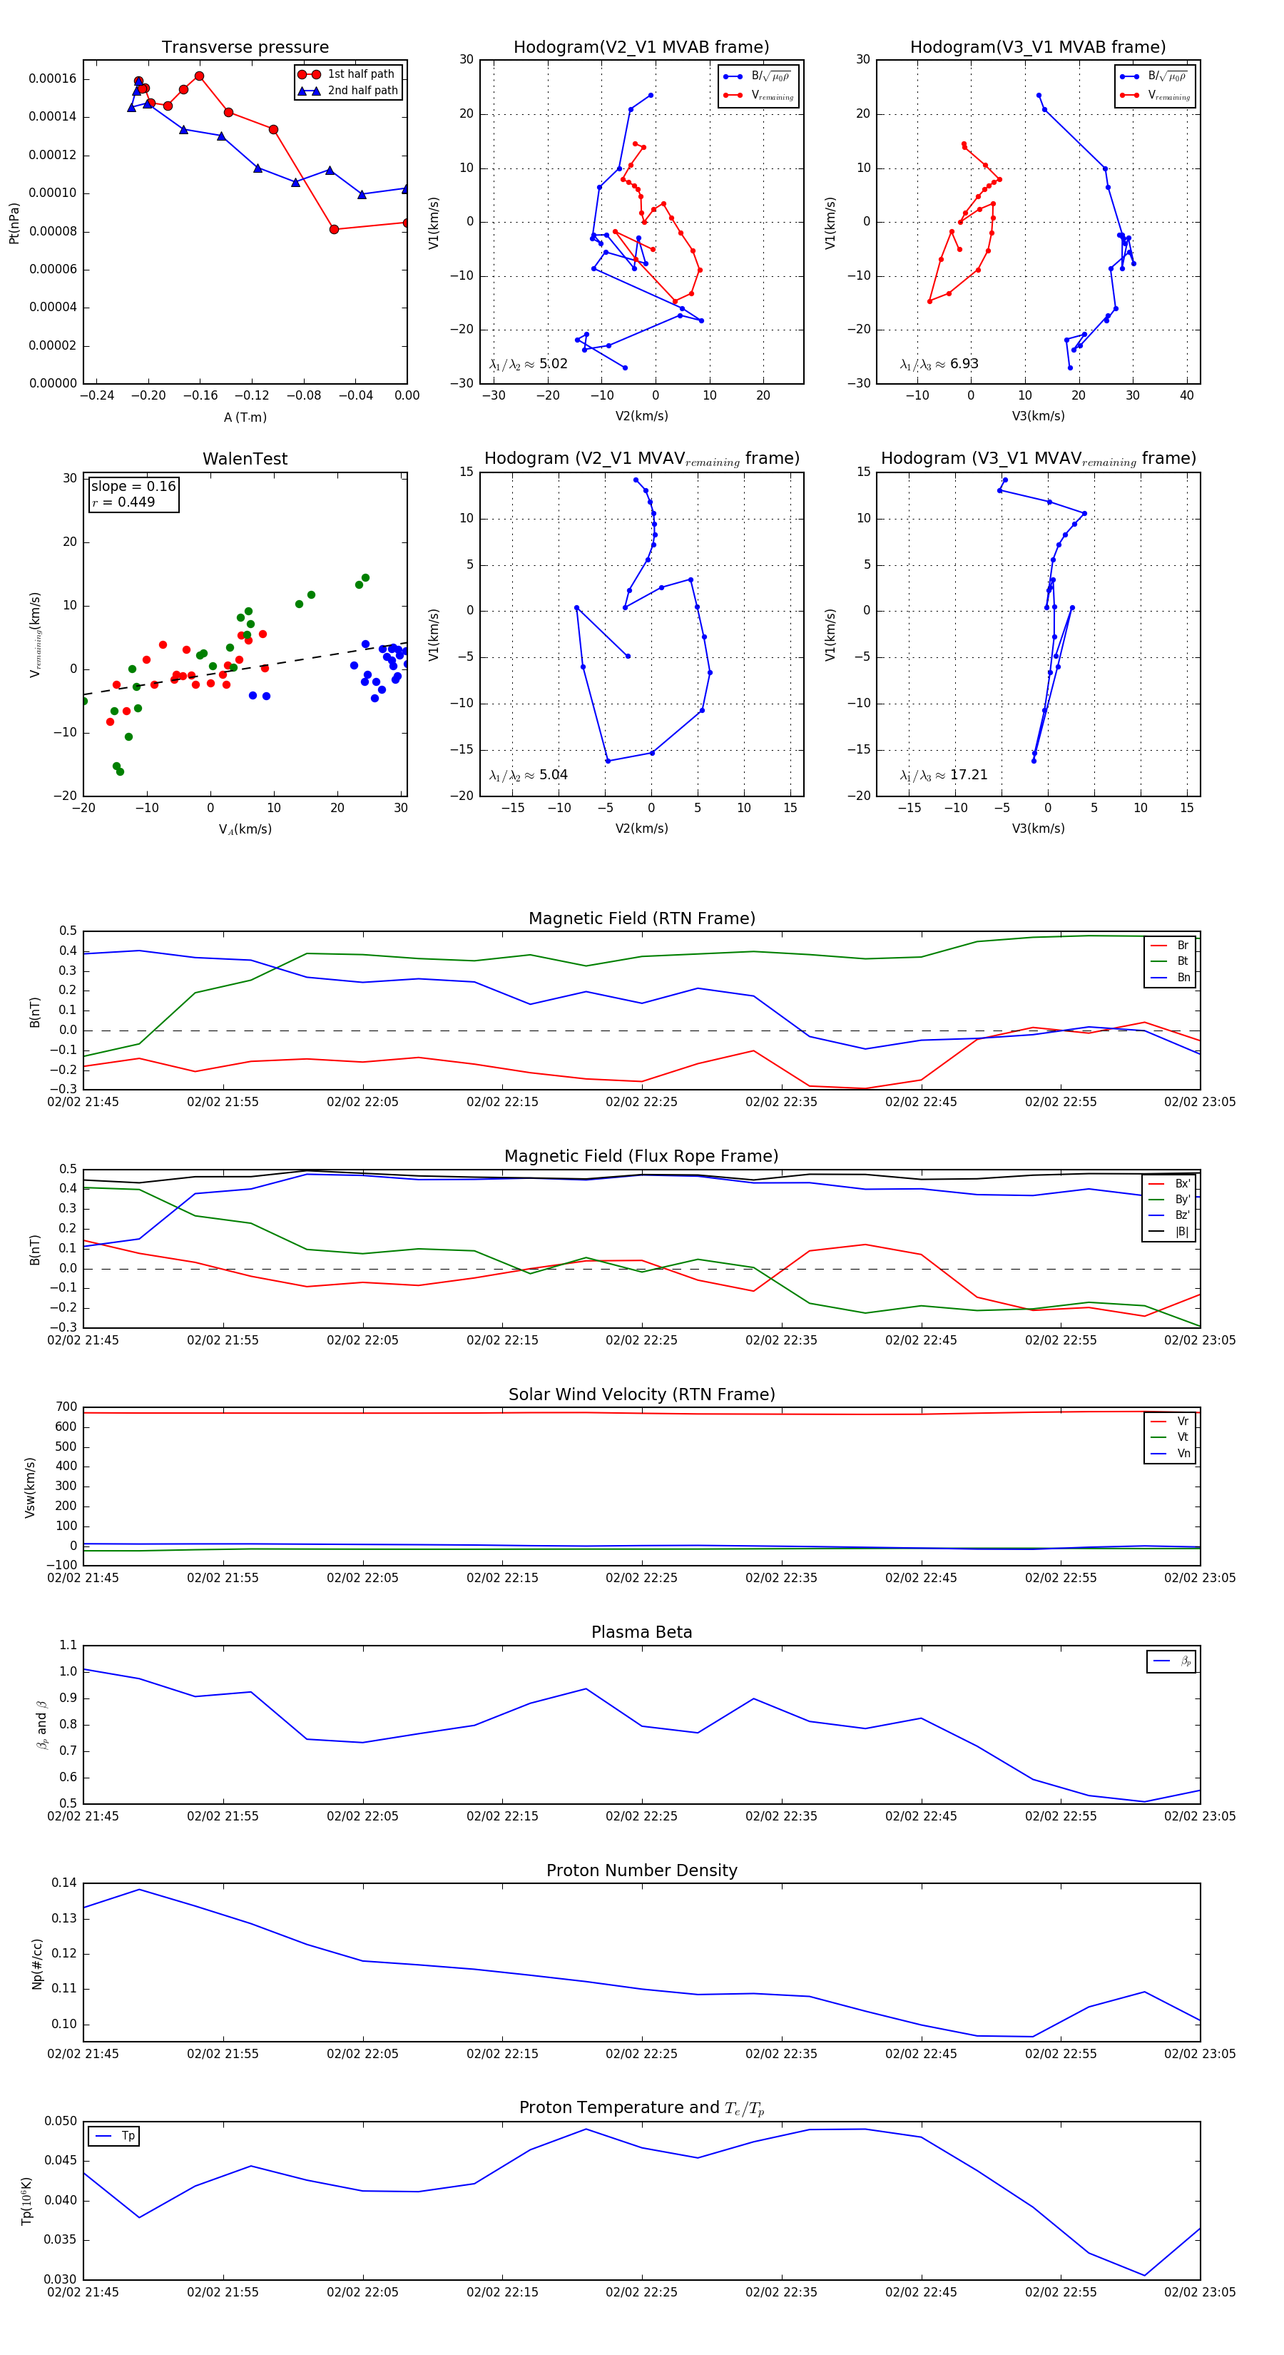This screenshot has width=1284, height=2355.
Task: Click the "Hodogram (V3_V1 MVAV remaining frame)" title
Action: click(x=1038, y=459)
